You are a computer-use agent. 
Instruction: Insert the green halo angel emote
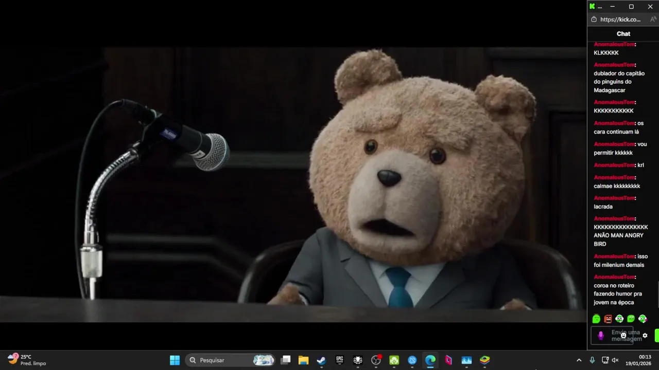pyautogui.click(x=596, y=319)
